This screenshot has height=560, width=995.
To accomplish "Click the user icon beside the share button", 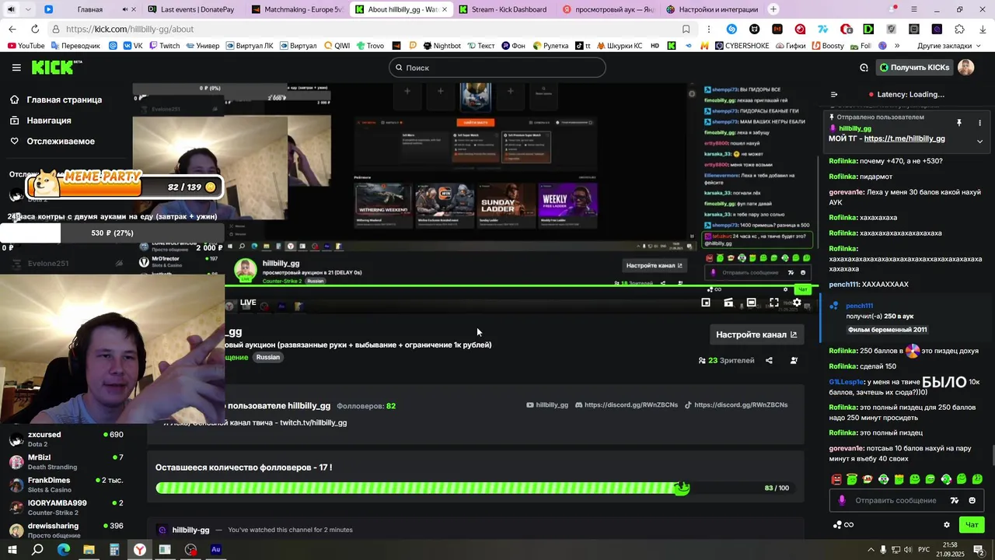I will pyautogui.click(x=794, y=360).
